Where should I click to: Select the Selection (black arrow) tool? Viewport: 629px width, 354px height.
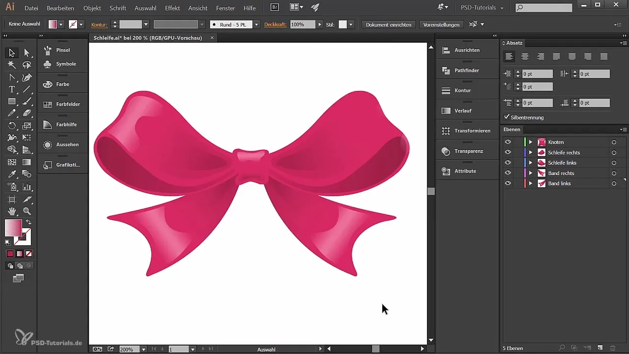12,53
